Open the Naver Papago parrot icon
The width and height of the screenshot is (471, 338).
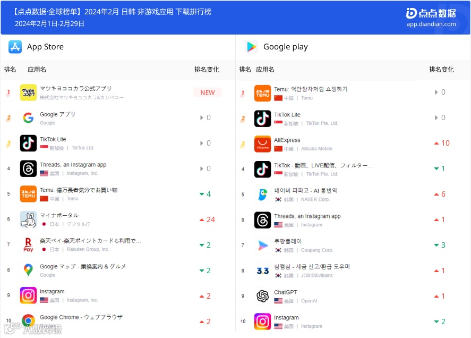[262, 195]
